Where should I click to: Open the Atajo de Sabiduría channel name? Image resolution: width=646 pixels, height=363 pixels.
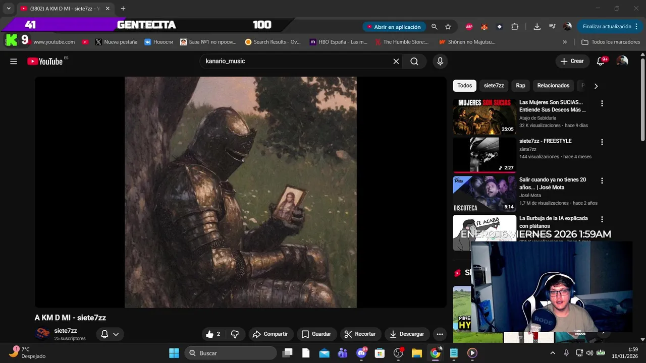pyautogui.click(x=538, y=118)
